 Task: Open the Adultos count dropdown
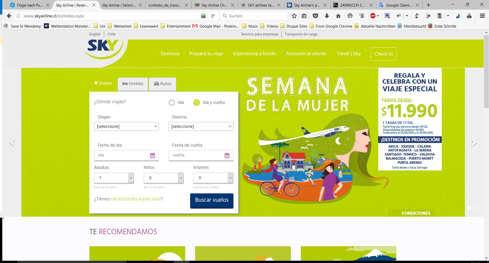(114, 178)
